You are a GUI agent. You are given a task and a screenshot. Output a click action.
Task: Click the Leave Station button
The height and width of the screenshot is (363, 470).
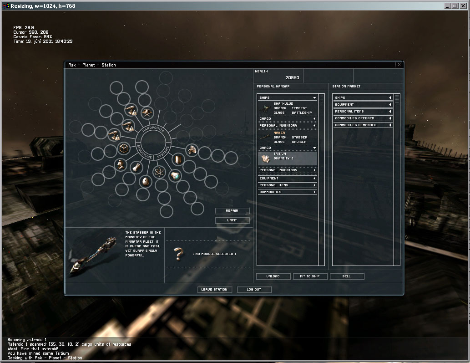[214, 290]
